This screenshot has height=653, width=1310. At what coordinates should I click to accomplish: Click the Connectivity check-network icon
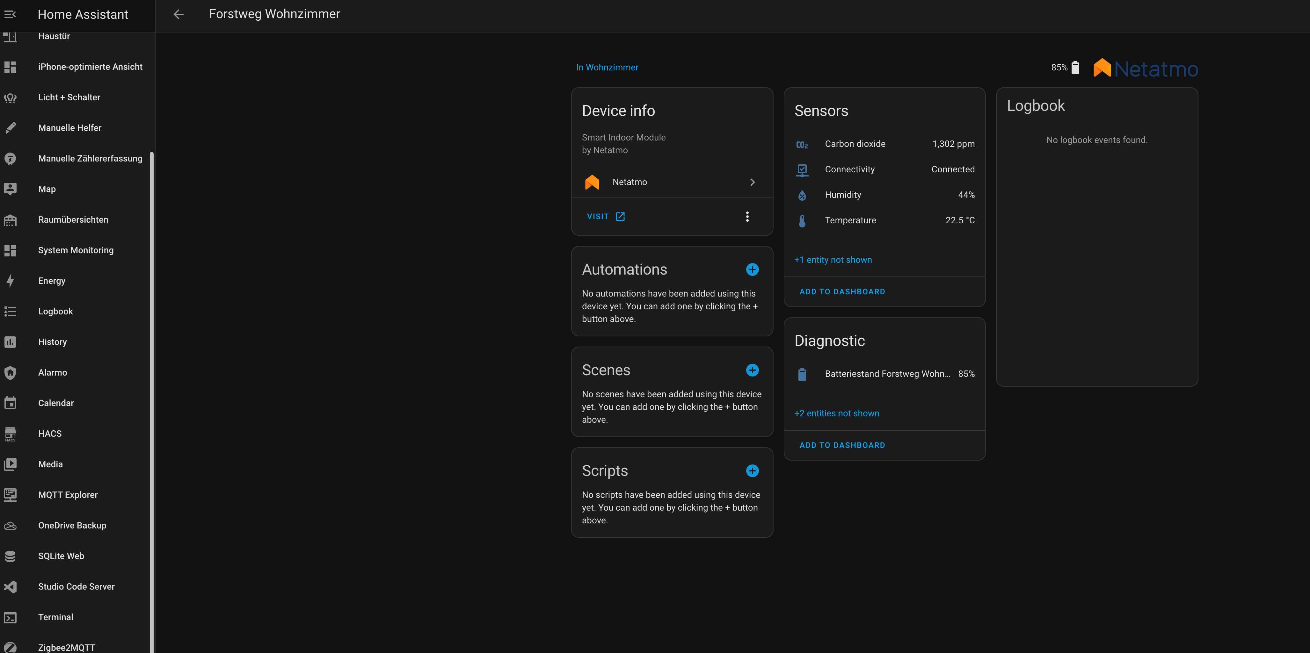(x=802, y=170)
